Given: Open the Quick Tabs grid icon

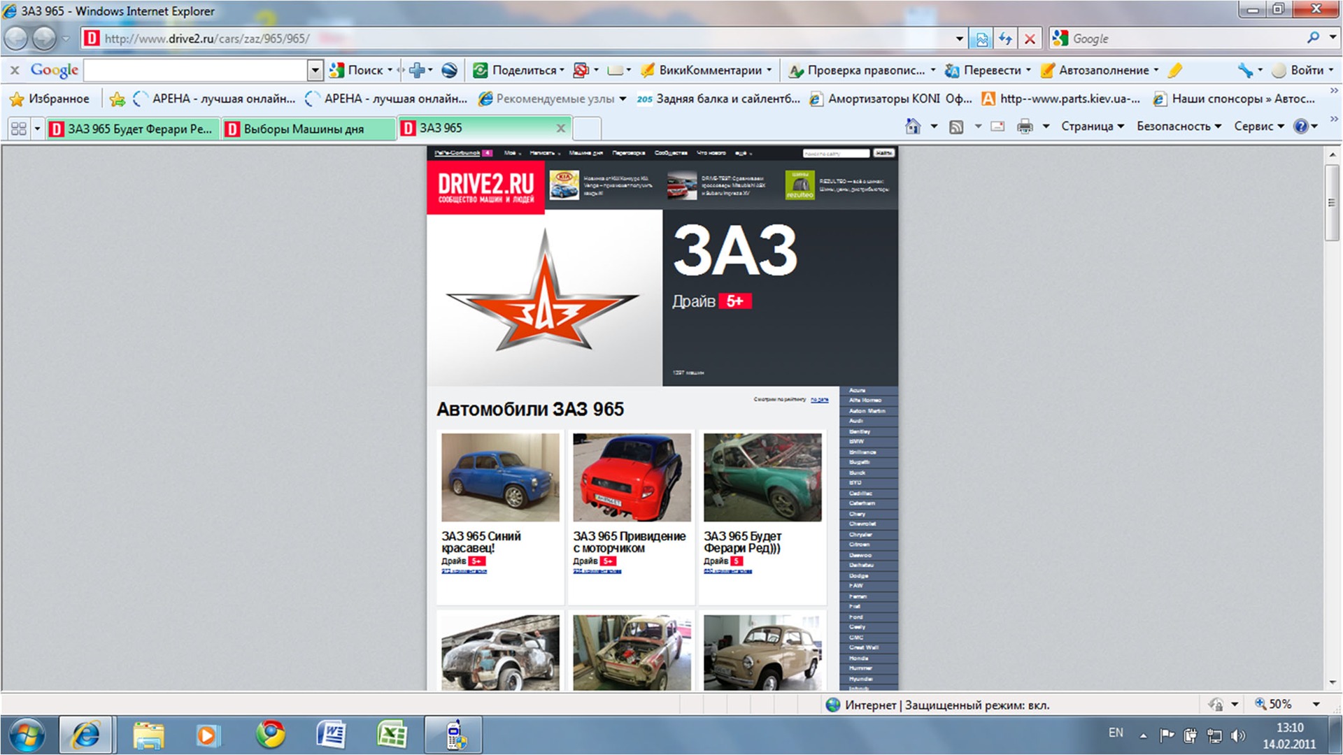Looking at the screenshot, I should point(19,129).
